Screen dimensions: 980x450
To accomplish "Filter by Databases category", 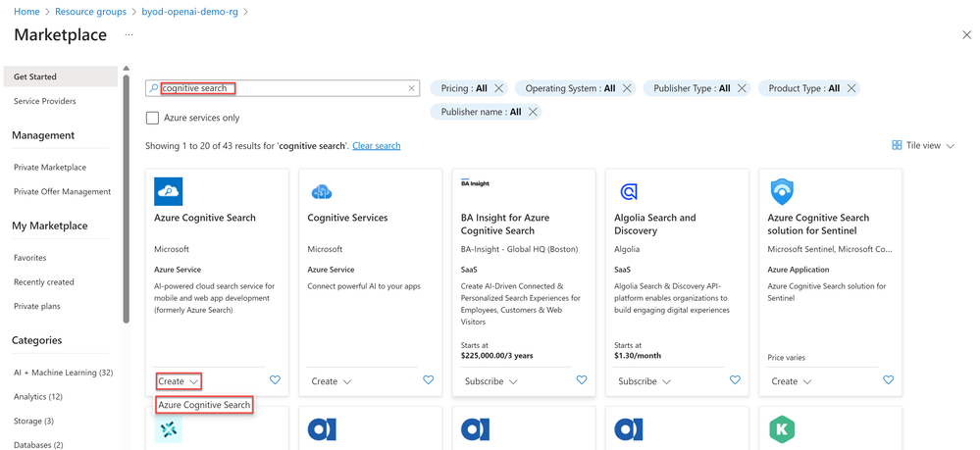I will click(39, 445).
